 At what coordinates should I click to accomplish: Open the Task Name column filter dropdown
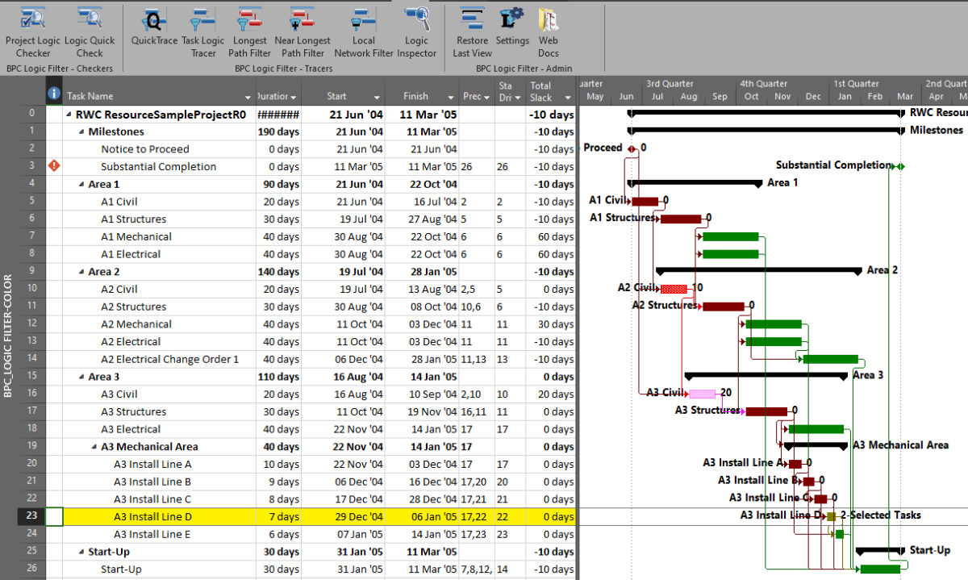[248, 97]
